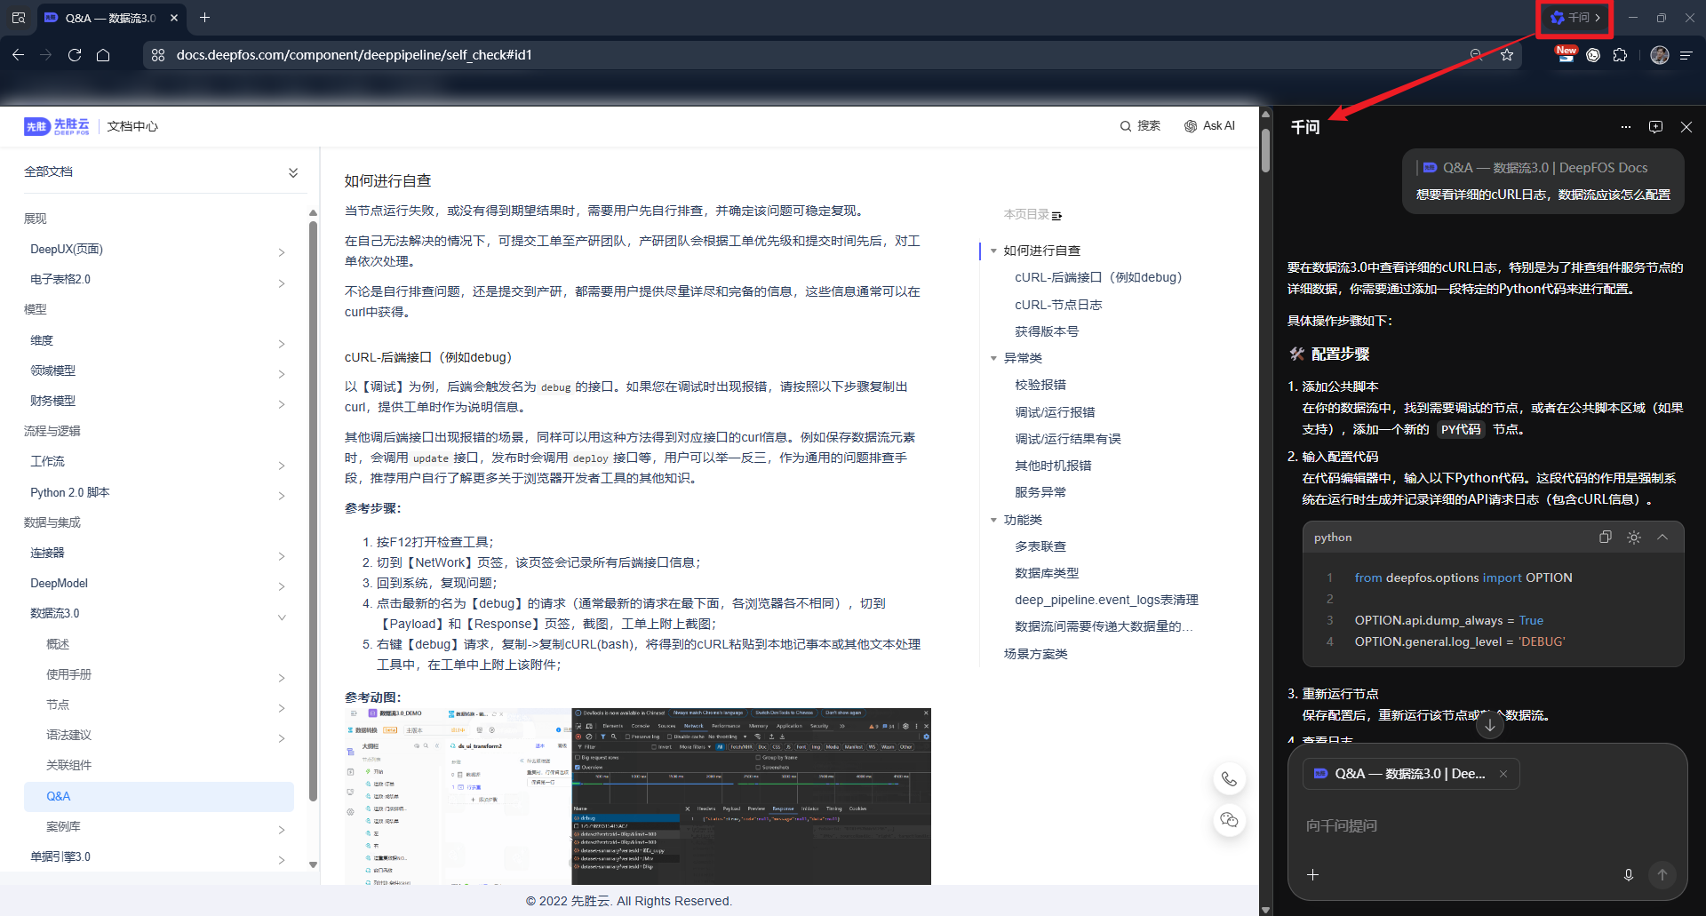Jump to cURL-节点日志 section
The width and height of the screenshot is (1706, 916).
point(1058,305)
